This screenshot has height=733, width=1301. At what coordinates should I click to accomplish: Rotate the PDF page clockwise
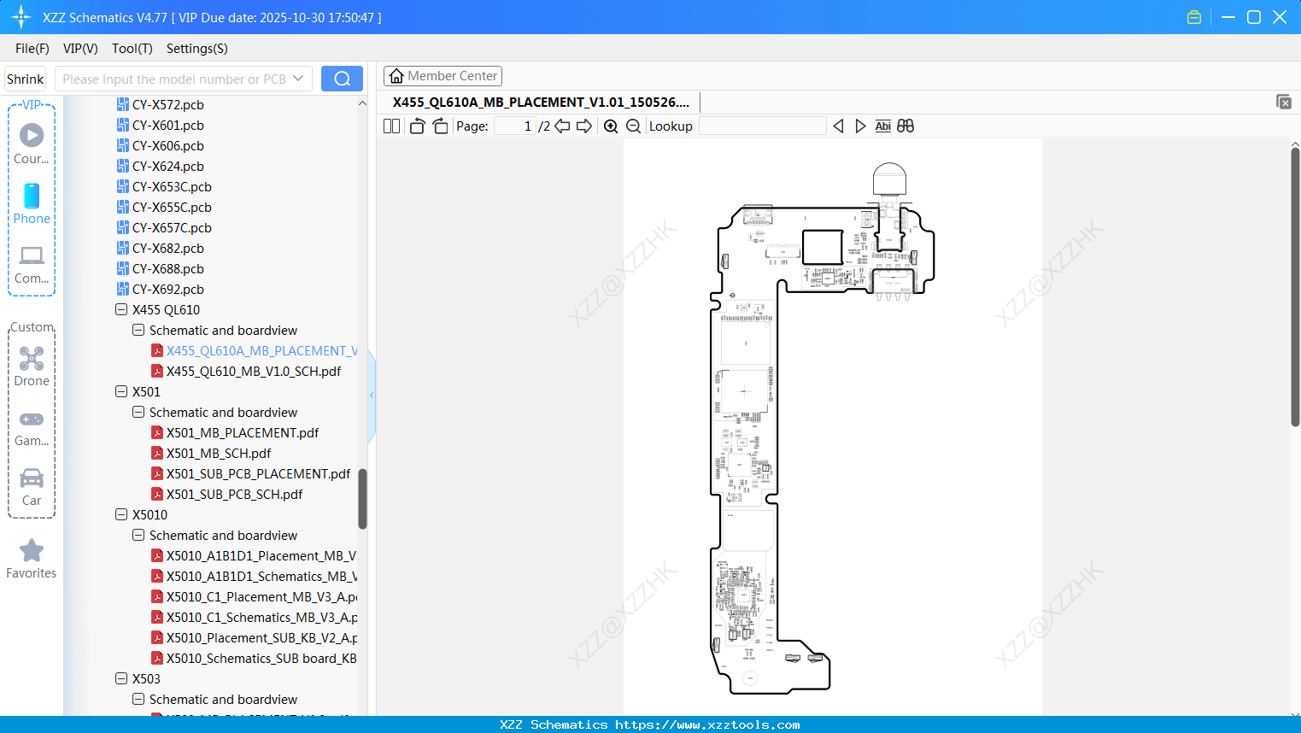[440, 126]
